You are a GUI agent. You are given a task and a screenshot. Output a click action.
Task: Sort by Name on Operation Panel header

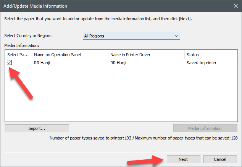pyautogui.click(x=57, y=55)
